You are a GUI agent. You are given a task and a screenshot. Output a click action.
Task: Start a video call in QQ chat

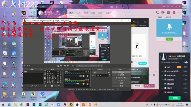tap(163, 12)
